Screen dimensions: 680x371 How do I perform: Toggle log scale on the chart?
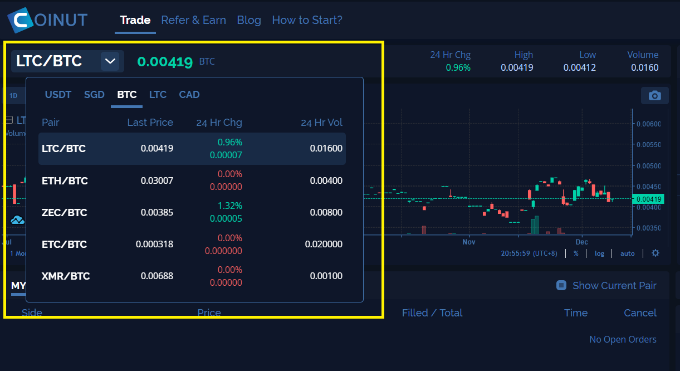coord(599,253)
